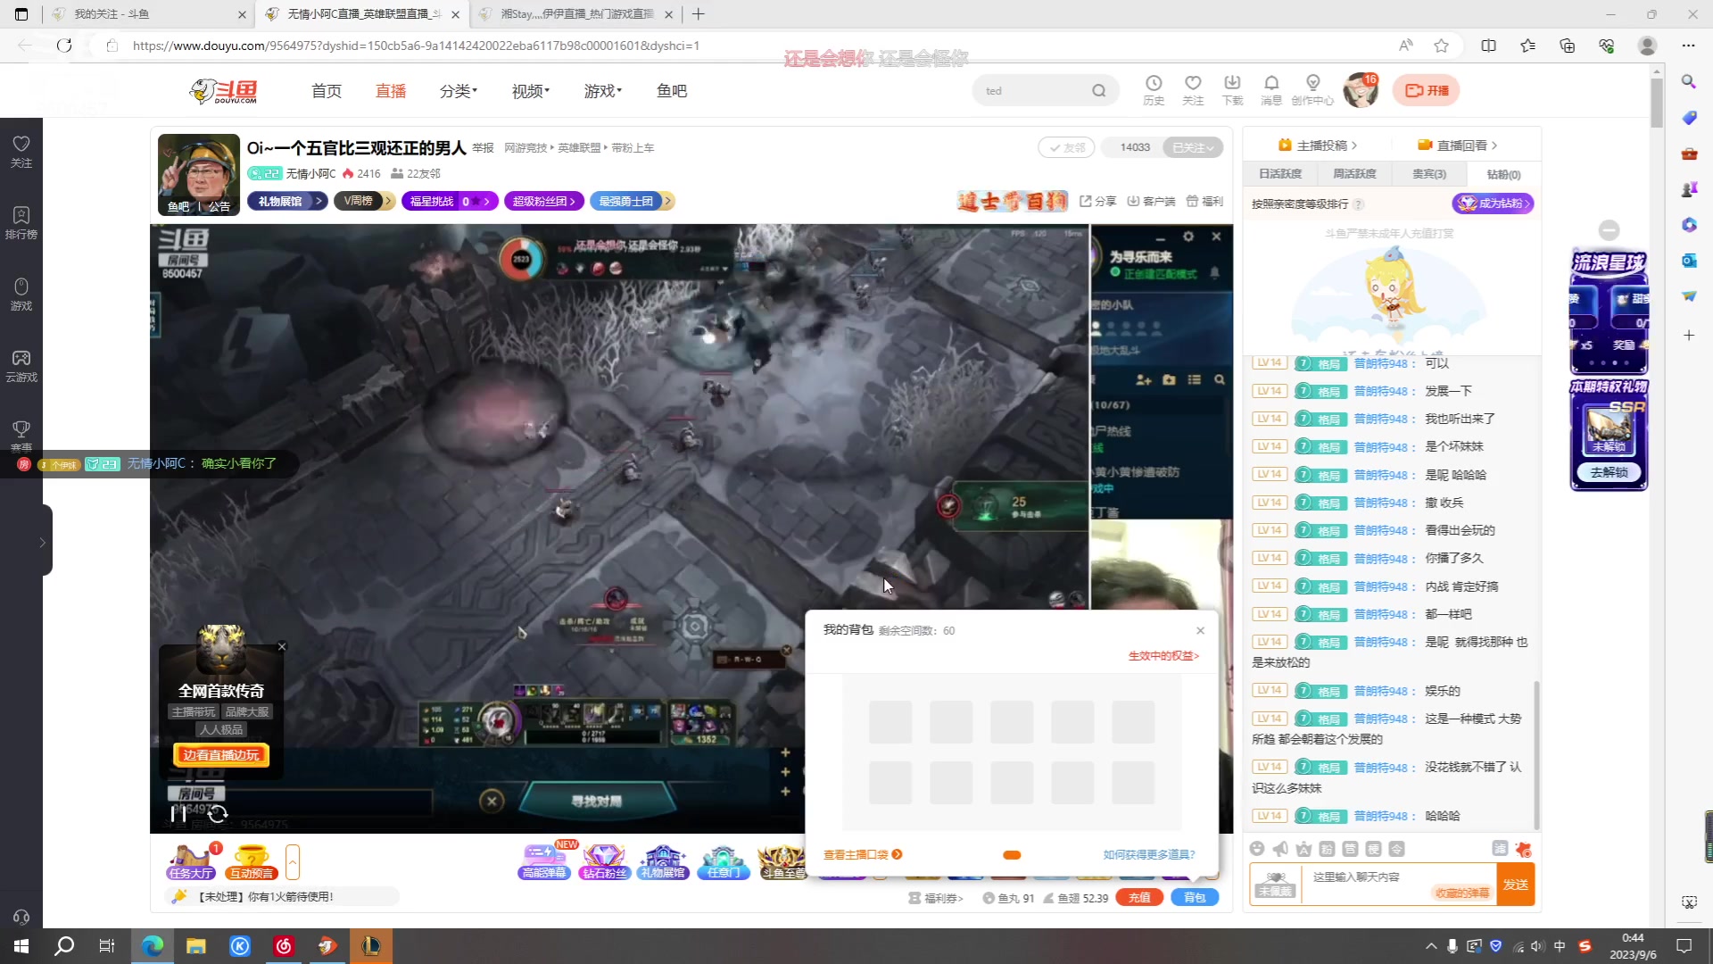Click the danmaku font style 'A' icon

1303,849
